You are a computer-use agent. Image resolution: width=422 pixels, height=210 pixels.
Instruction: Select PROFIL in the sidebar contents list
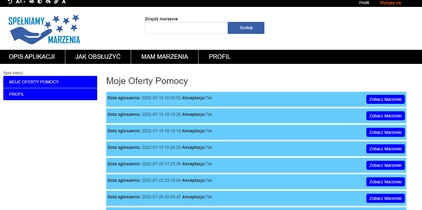(50, 94)
